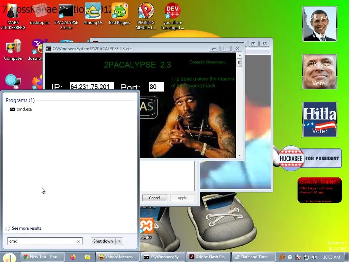Open the Computer desktop icon

13,50
